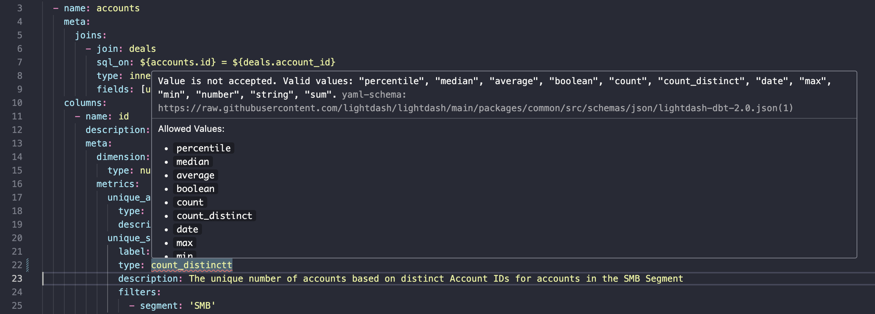875x314 pixels.
Task: Choose date allowed value
Action: pyautogui.click(x=187, y=229)
